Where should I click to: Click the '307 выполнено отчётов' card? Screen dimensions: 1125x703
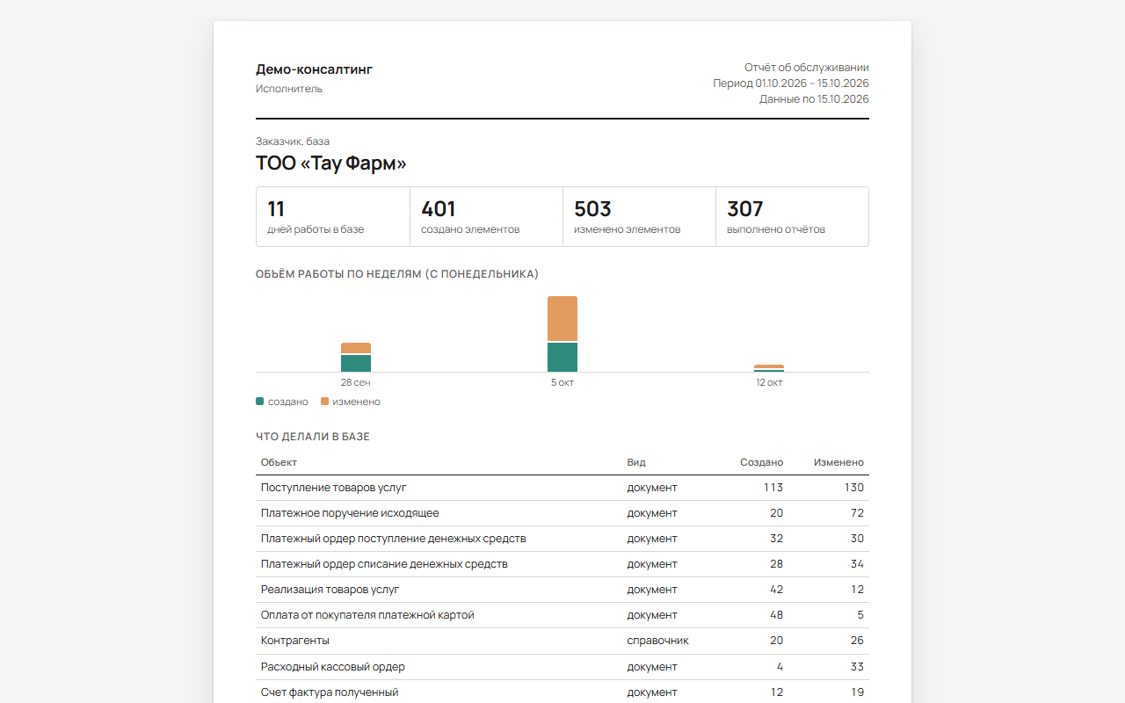(x=792, y=217)
